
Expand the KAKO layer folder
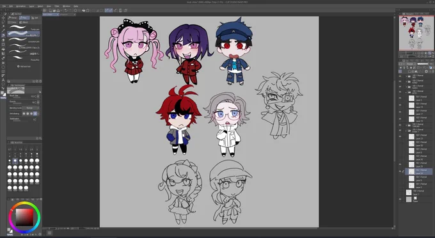pyautogui.click(x=406, y=81)
